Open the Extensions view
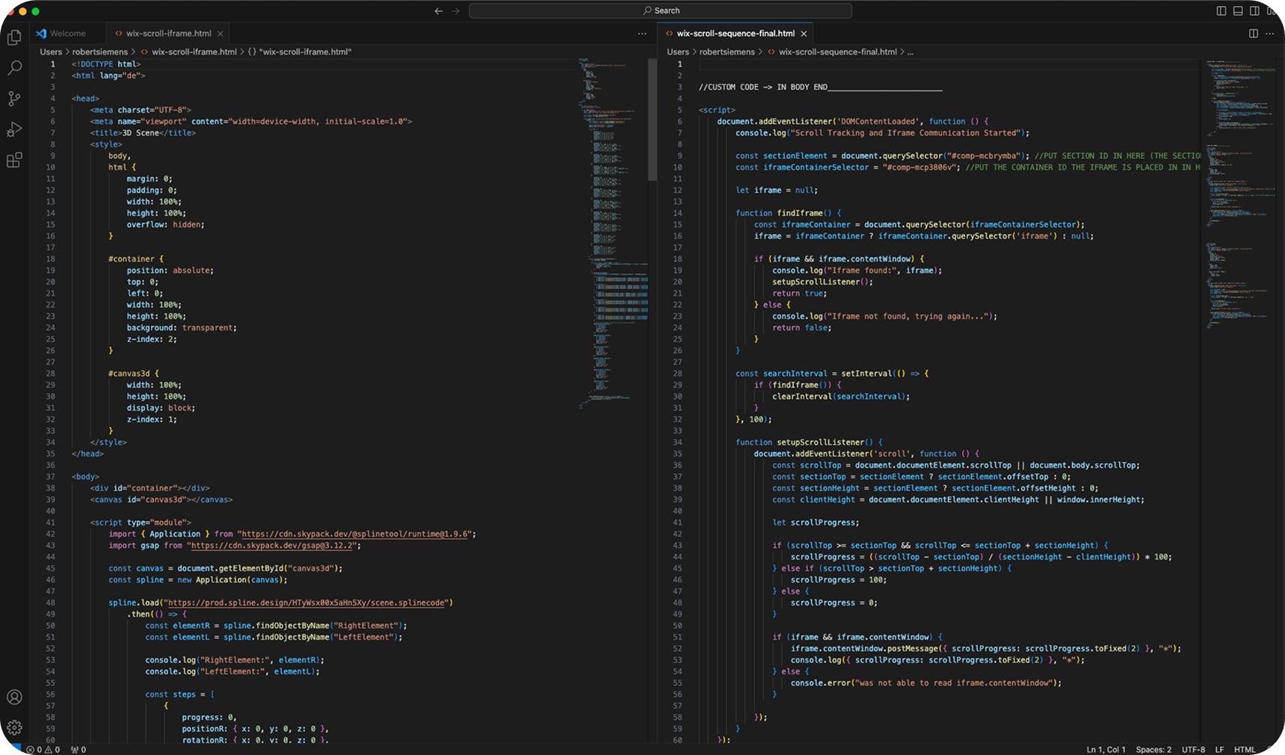 point(14,160)
